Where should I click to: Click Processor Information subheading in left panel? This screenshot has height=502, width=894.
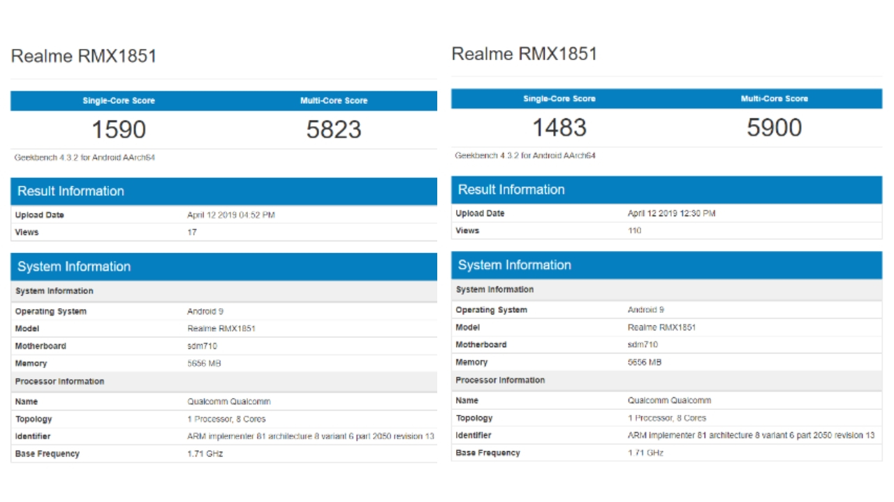click(x=59, y=381)
